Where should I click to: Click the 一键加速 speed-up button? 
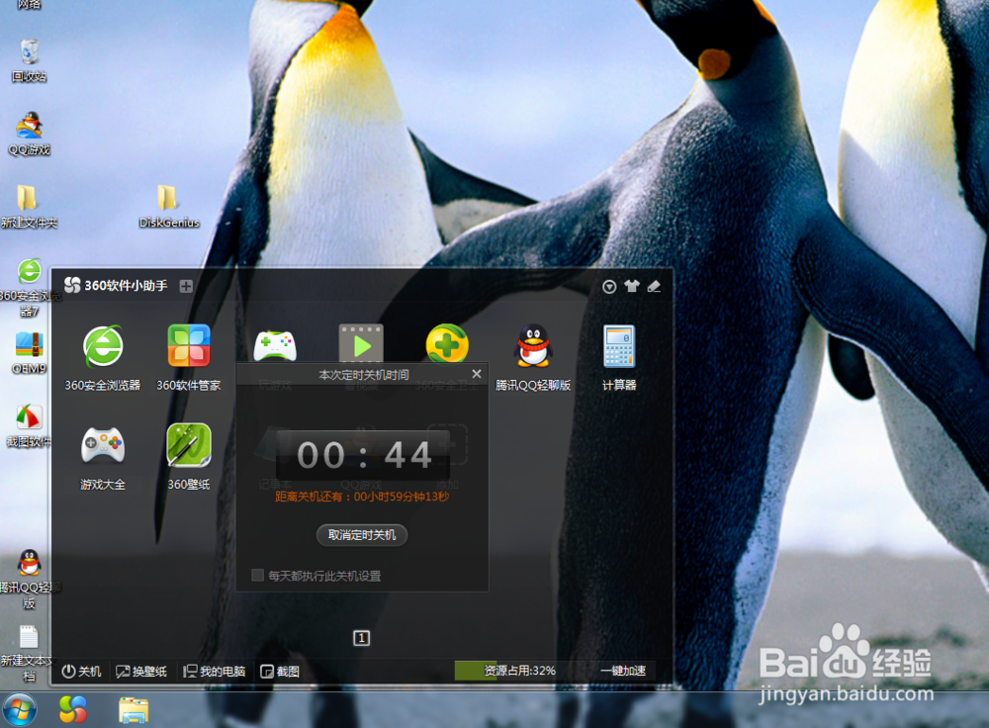click(623, 671)
